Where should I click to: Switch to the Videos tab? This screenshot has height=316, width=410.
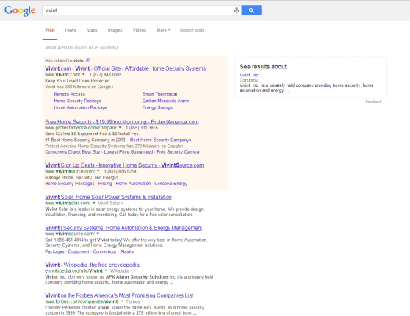[140, 30]
